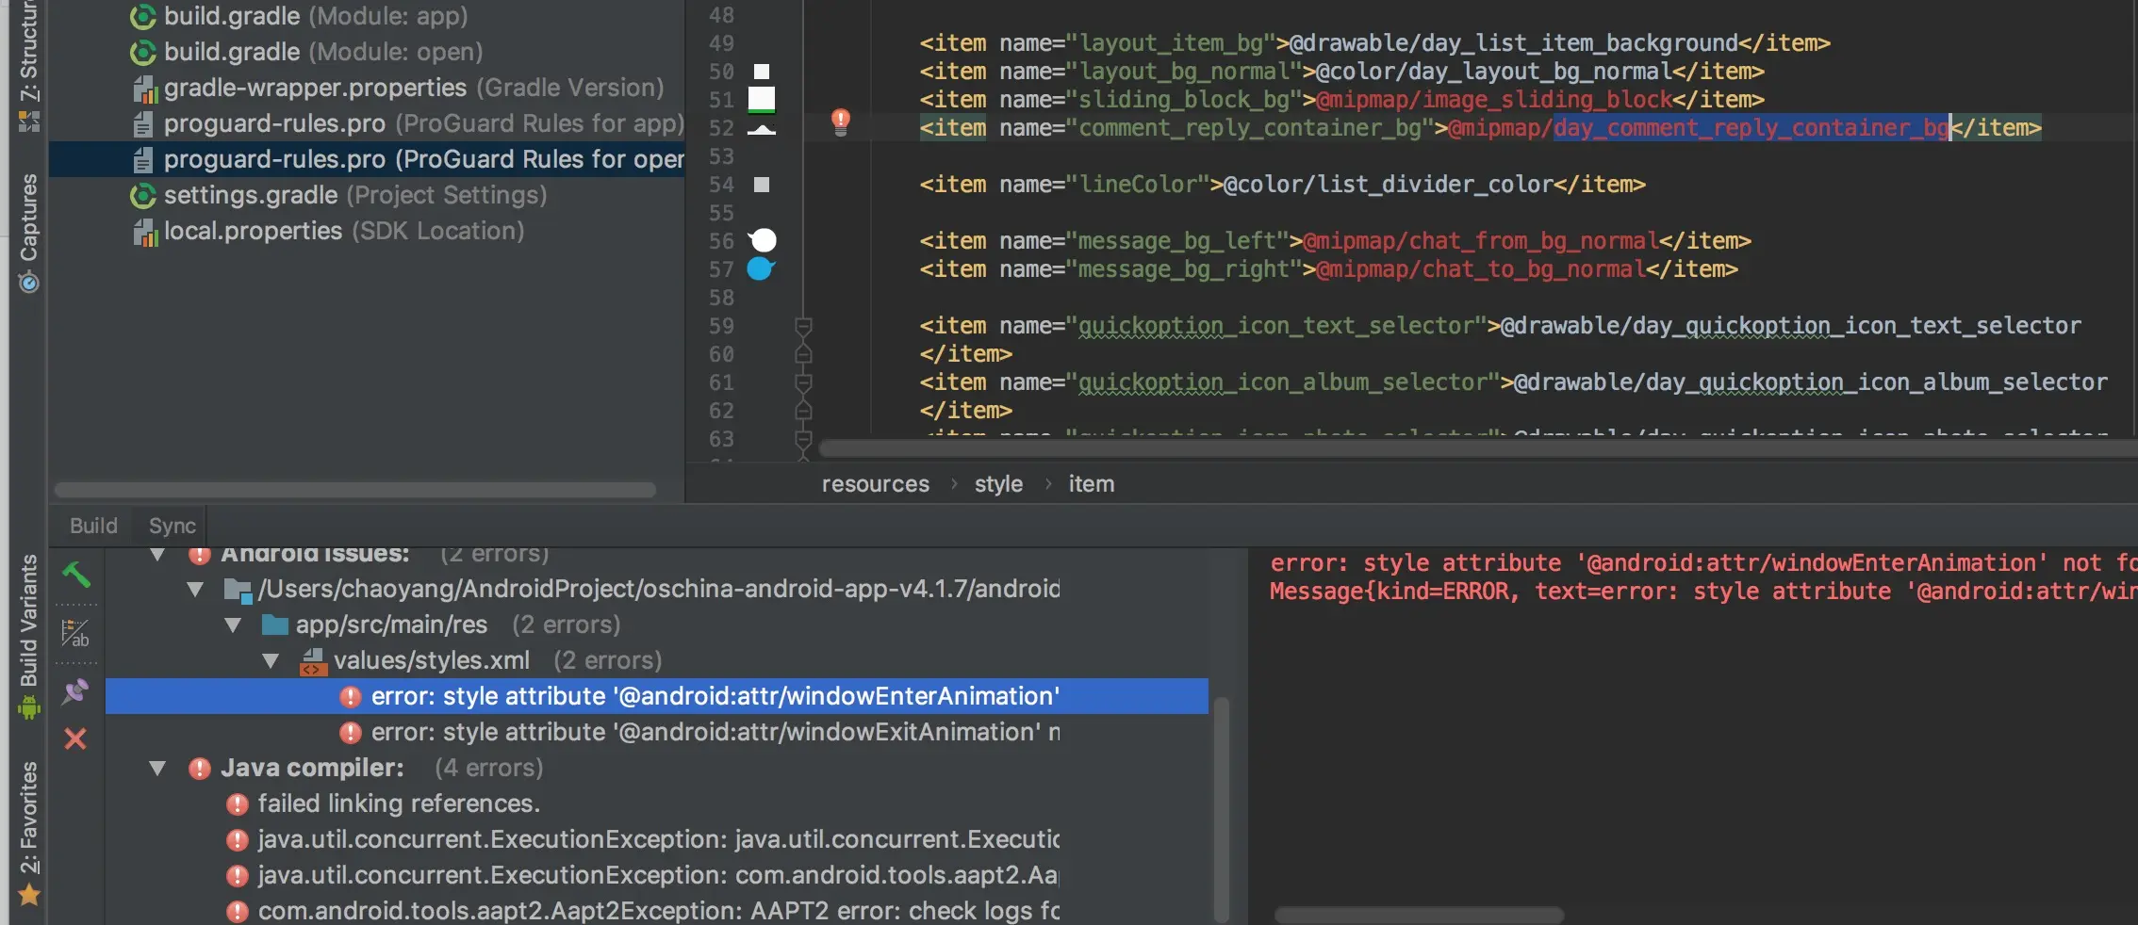Toggle the fold marker on line 62

[803, 411]
